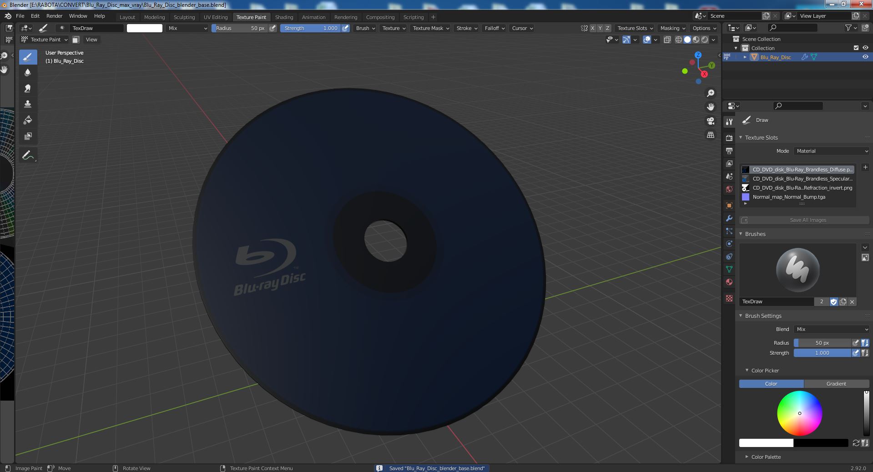Viewport: 873px width, 472px height.
Task: Toggle Collection exclude checkbox in outliner
Action: pyautogui.click(x=856, y=48)
